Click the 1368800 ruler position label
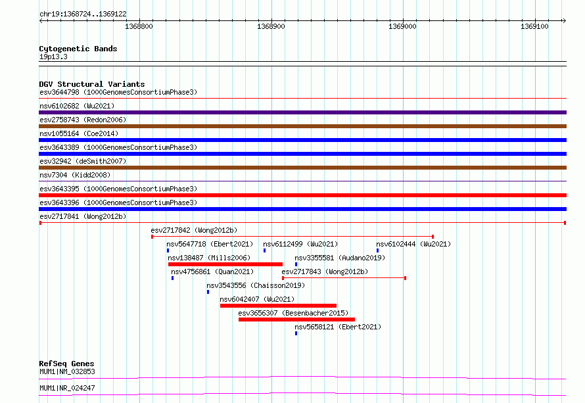585x403 pixels. point(139,26)
